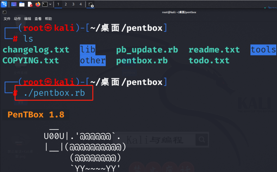Screen dimensions: 277x172
Task: Open the 查看 menu
Action: point(38,19)
